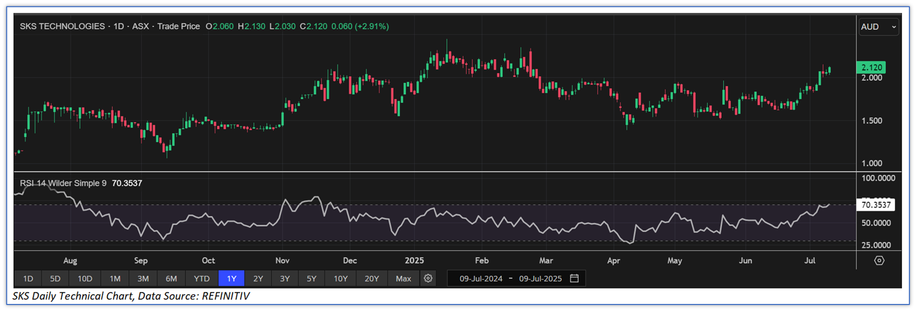Click the start date 09-Jul-2024 field
Image resolution: width=916 pixels, height=311 pixels.
click(481, 278)
